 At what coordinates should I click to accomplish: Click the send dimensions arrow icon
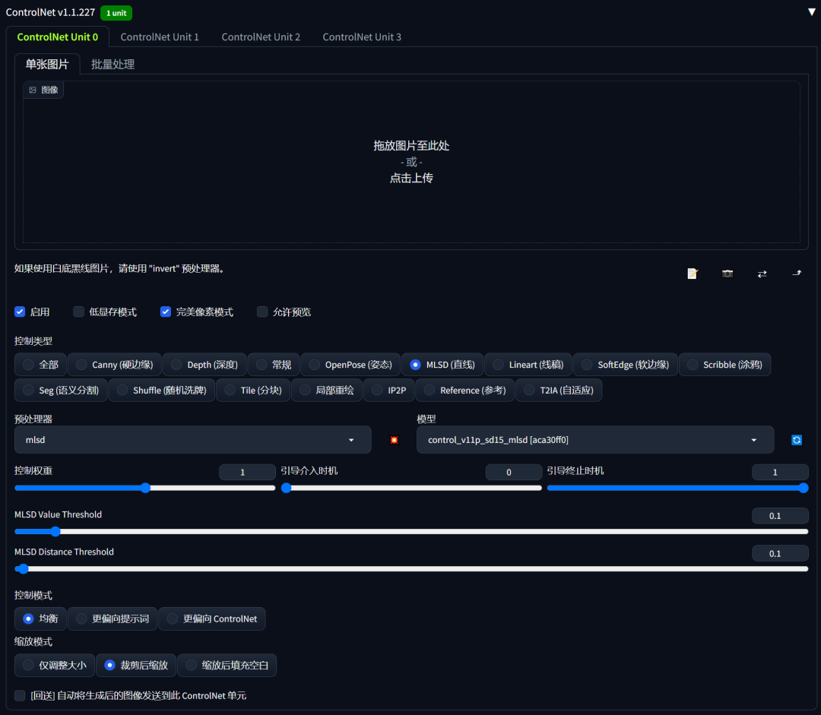(796, 273)
